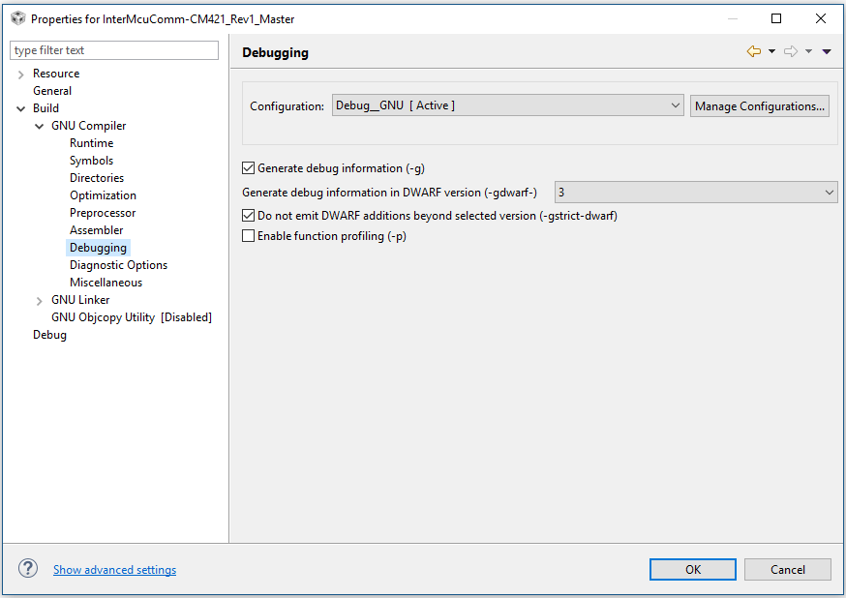846x598 pixels.
Task: Click the forward navigation arrow icon
Action: click(791, 51)
